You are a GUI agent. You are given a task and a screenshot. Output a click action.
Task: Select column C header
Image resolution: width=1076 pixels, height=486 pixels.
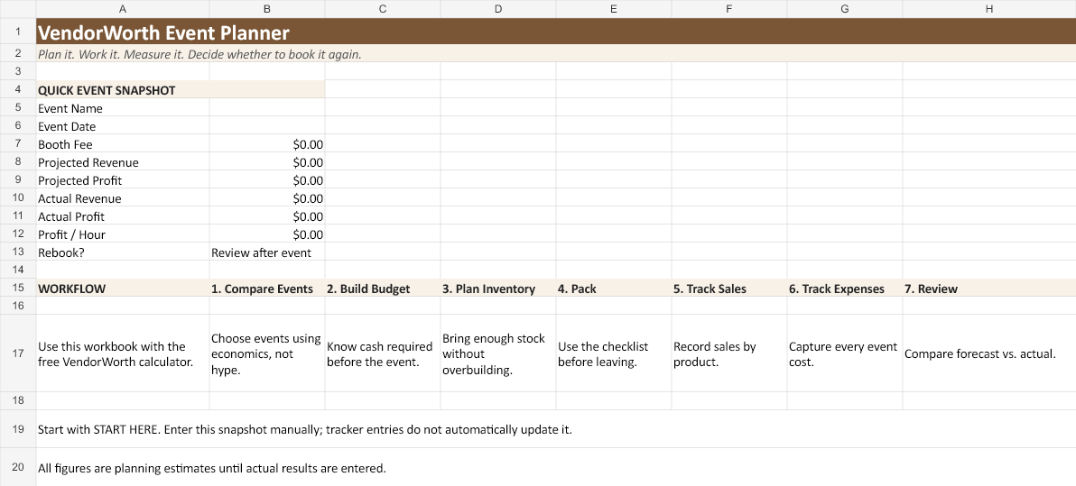click(382, 9)
